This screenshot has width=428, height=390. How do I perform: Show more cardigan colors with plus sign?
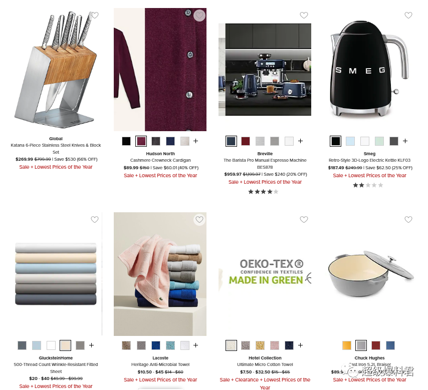click(x=196, y=141)
